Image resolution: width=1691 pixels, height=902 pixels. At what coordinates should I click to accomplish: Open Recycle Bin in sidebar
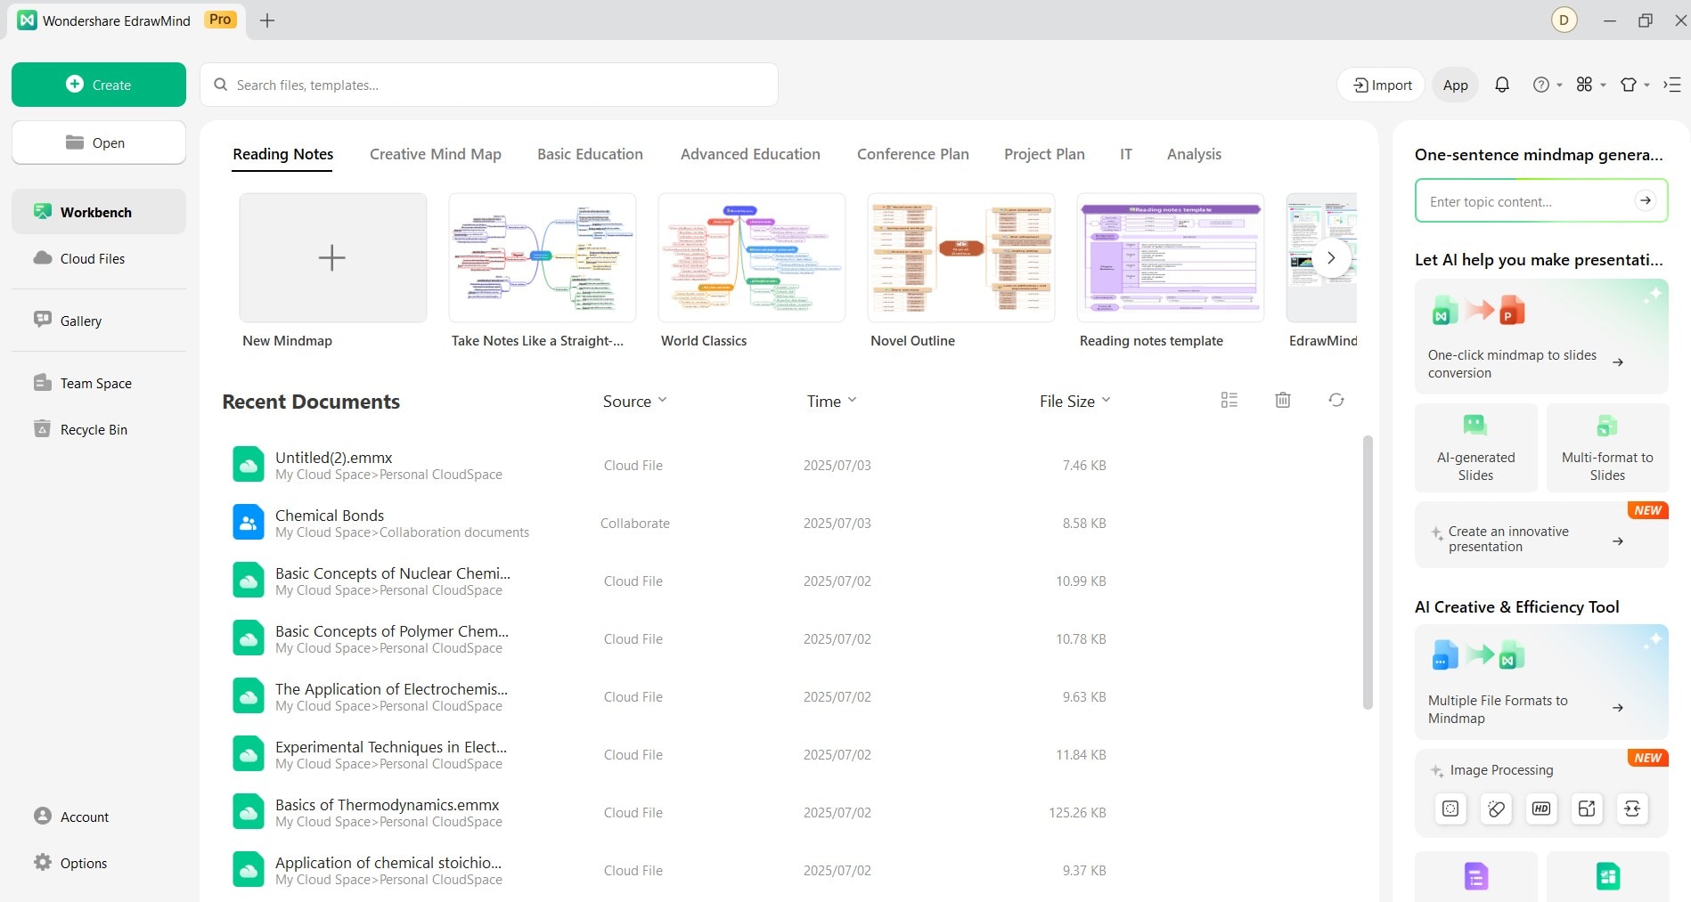point(99,429)
